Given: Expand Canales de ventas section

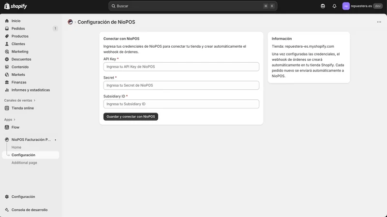Looking at the screenshot, I should click(20, 100).
